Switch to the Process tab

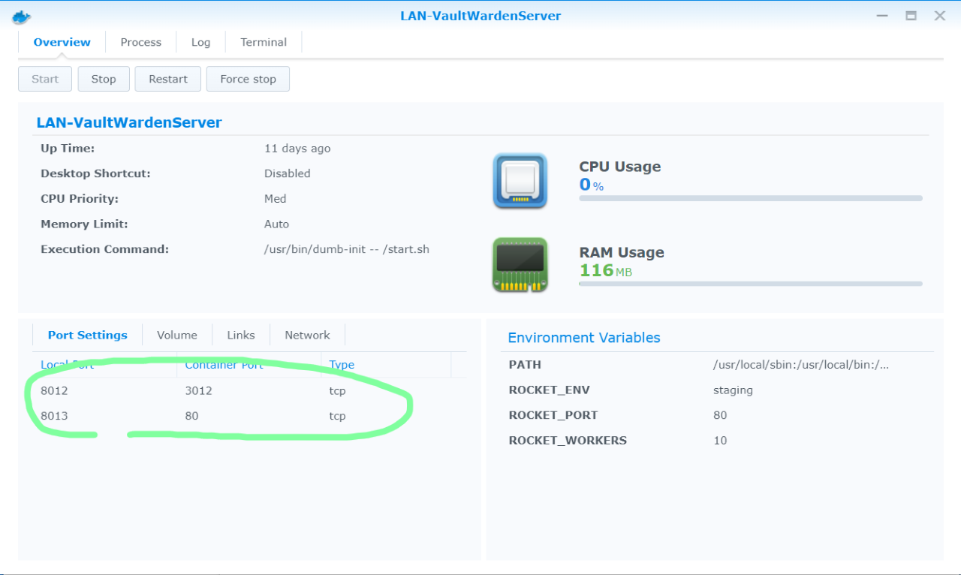[140, 42]
